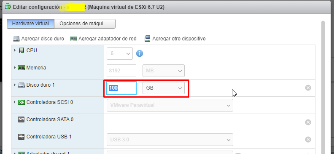
Task: Click the Disco duro 1 label
Action: click(40, 85)
